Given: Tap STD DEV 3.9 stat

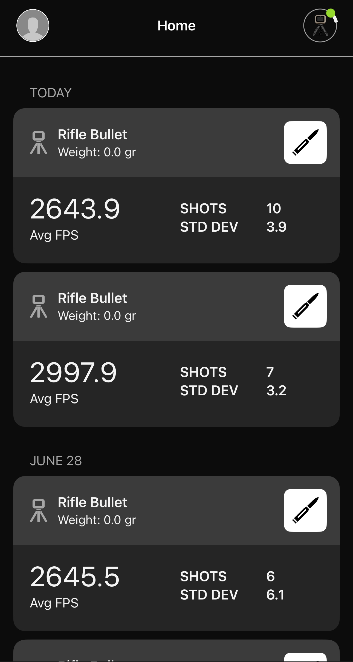Looking at the screenshot, I should tap(233, 227).
